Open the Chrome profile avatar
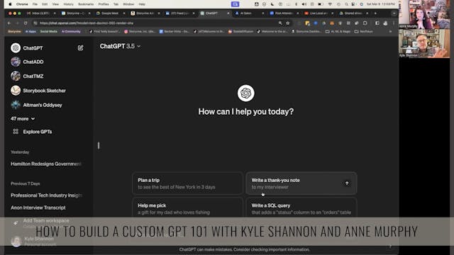Image resolution: width=454 pixels, height=255 pixels. 385,23
